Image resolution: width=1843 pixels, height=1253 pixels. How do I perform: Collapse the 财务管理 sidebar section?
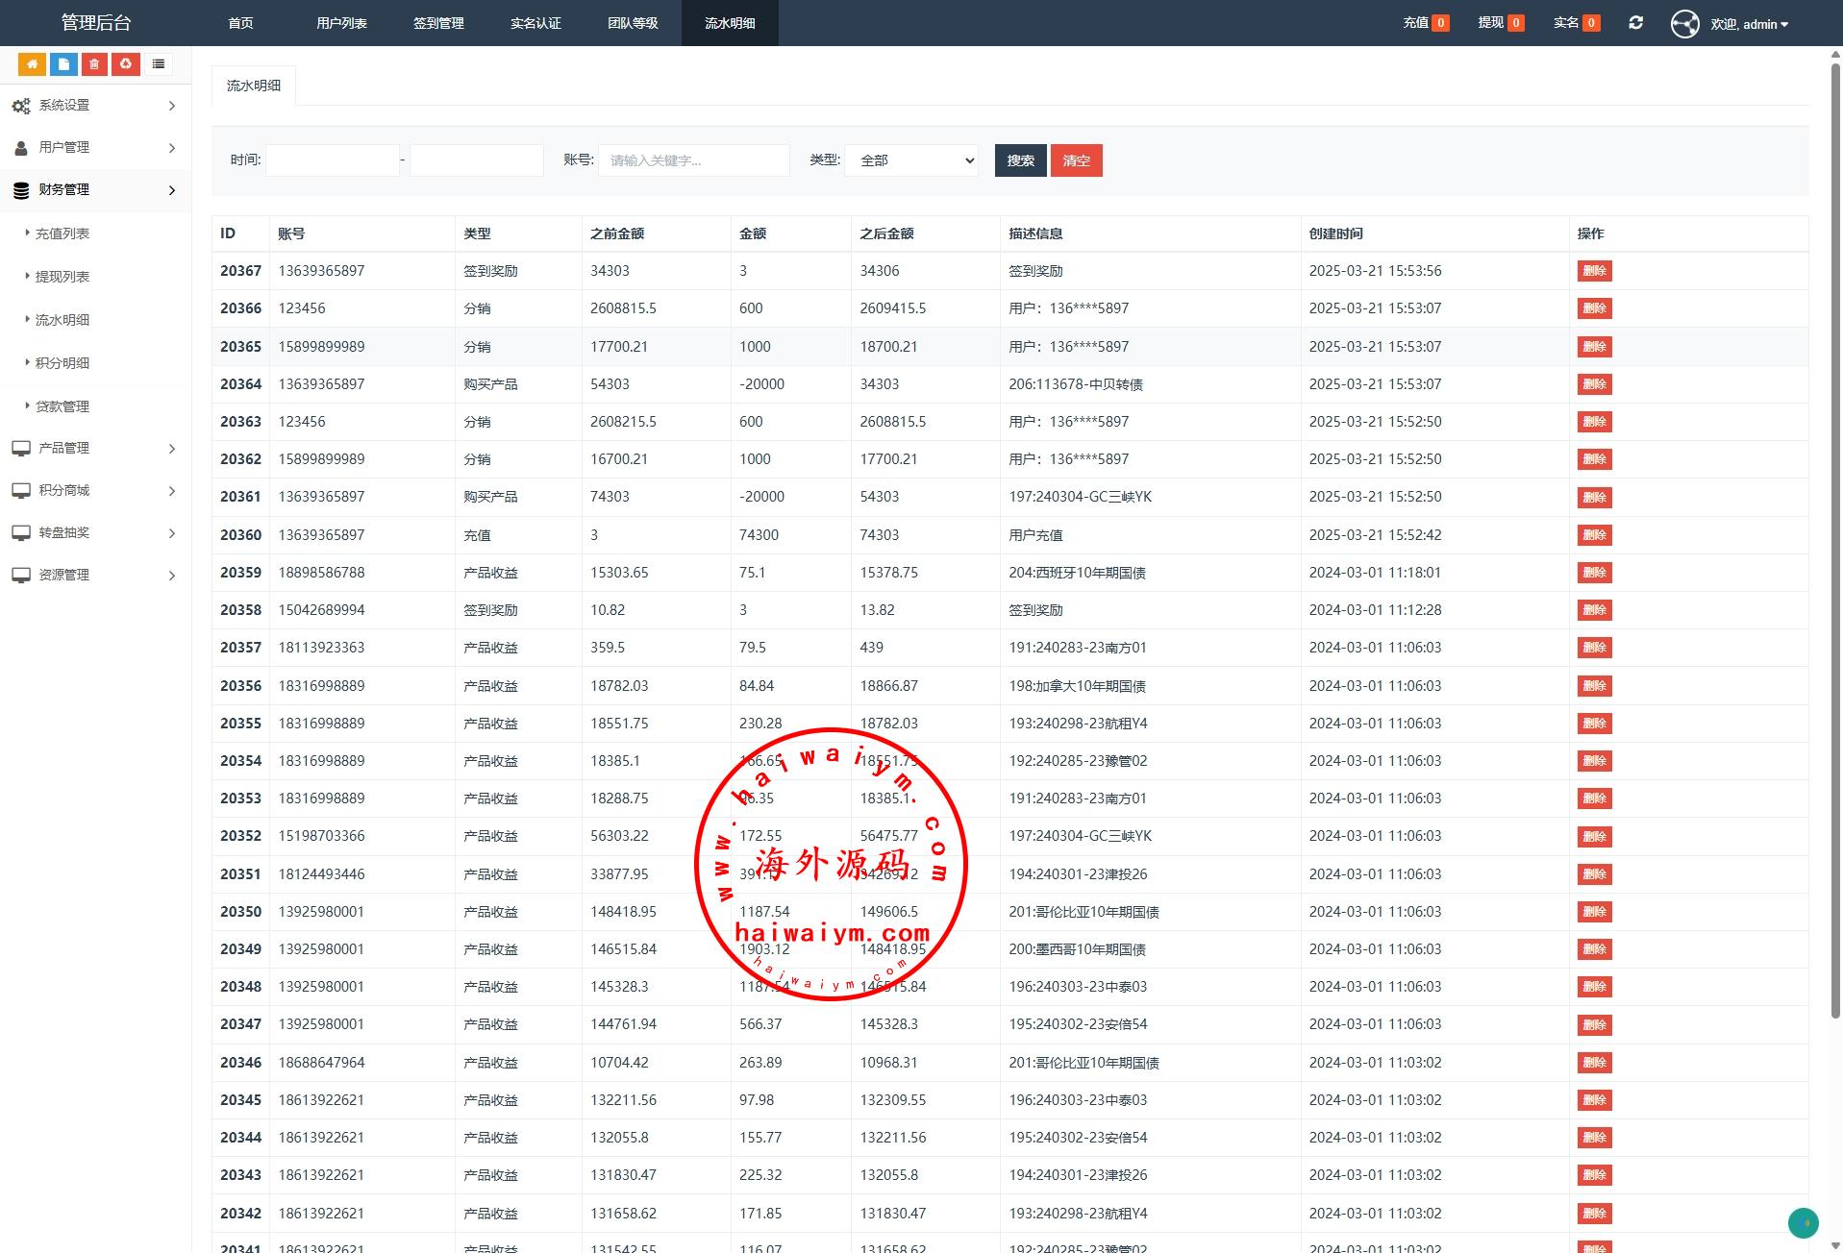point(94,190)
